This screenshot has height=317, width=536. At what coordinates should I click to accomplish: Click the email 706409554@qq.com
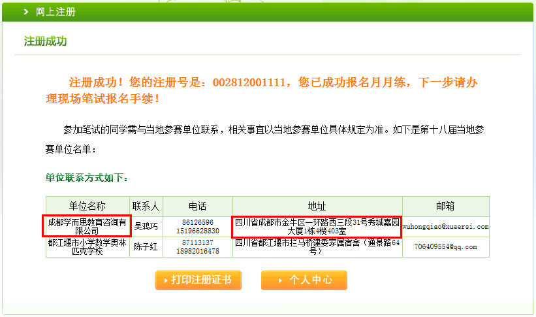[x=445, y=247]
